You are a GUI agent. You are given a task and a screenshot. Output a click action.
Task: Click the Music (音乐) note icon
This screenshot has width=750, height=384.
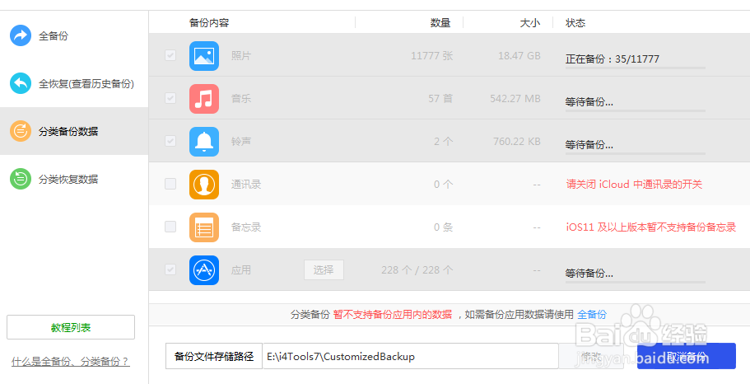click(x=204, y=99)
